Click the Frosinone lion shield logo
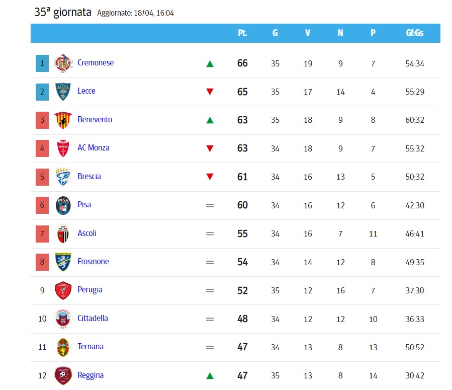 coord(63,262)
